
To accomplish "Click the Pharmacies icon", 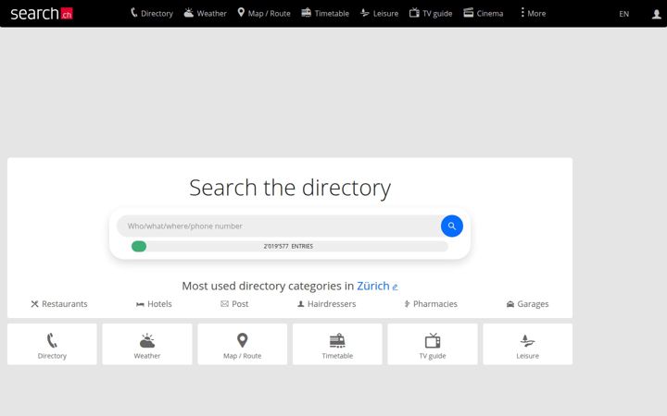I will [x=407, y=304].
